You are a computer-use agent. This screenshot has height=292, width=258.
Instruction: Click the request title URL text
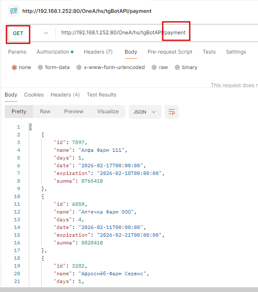pyautogui.click(x=87, y=11)
